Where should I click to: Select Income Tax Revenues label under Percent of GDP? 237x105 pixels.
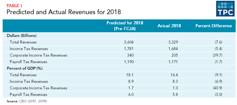click(29, 81)
